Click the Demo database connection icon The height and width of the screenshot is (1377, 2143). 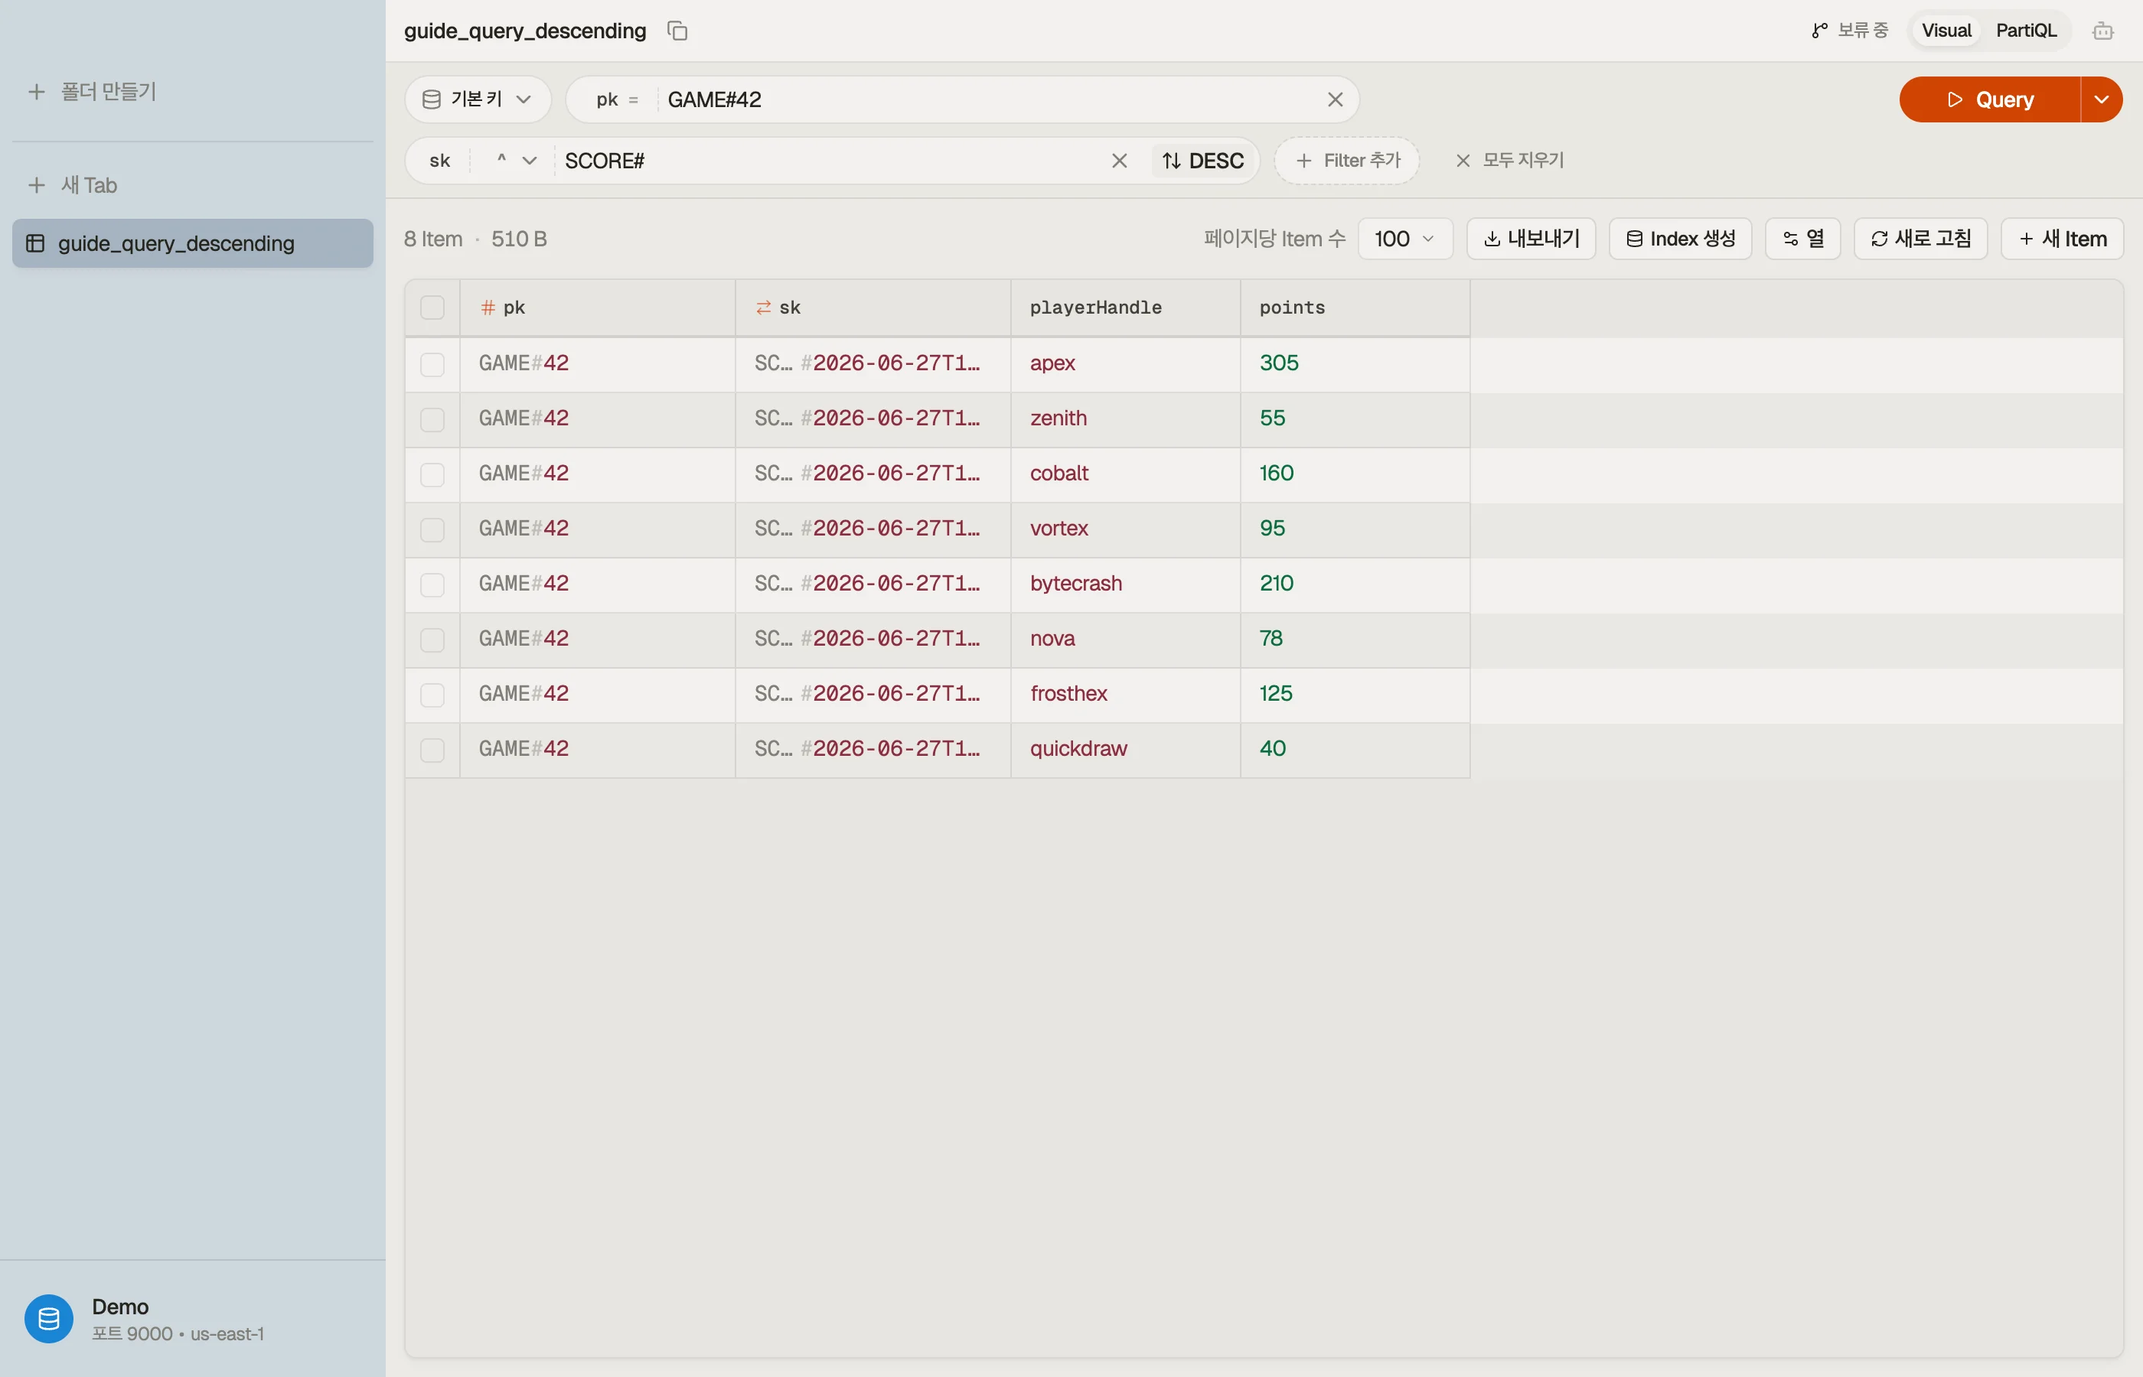pyautogui.click(x=49, y=1318)
